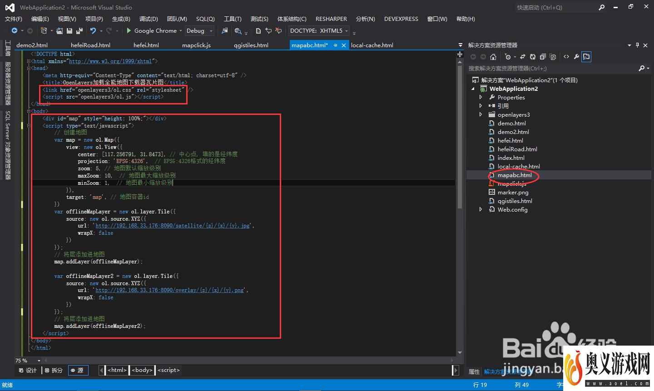Viewport: 654px width, 391px height.
Task: Click Refresh icon in Solution Explorer
Action: point(533,57)
